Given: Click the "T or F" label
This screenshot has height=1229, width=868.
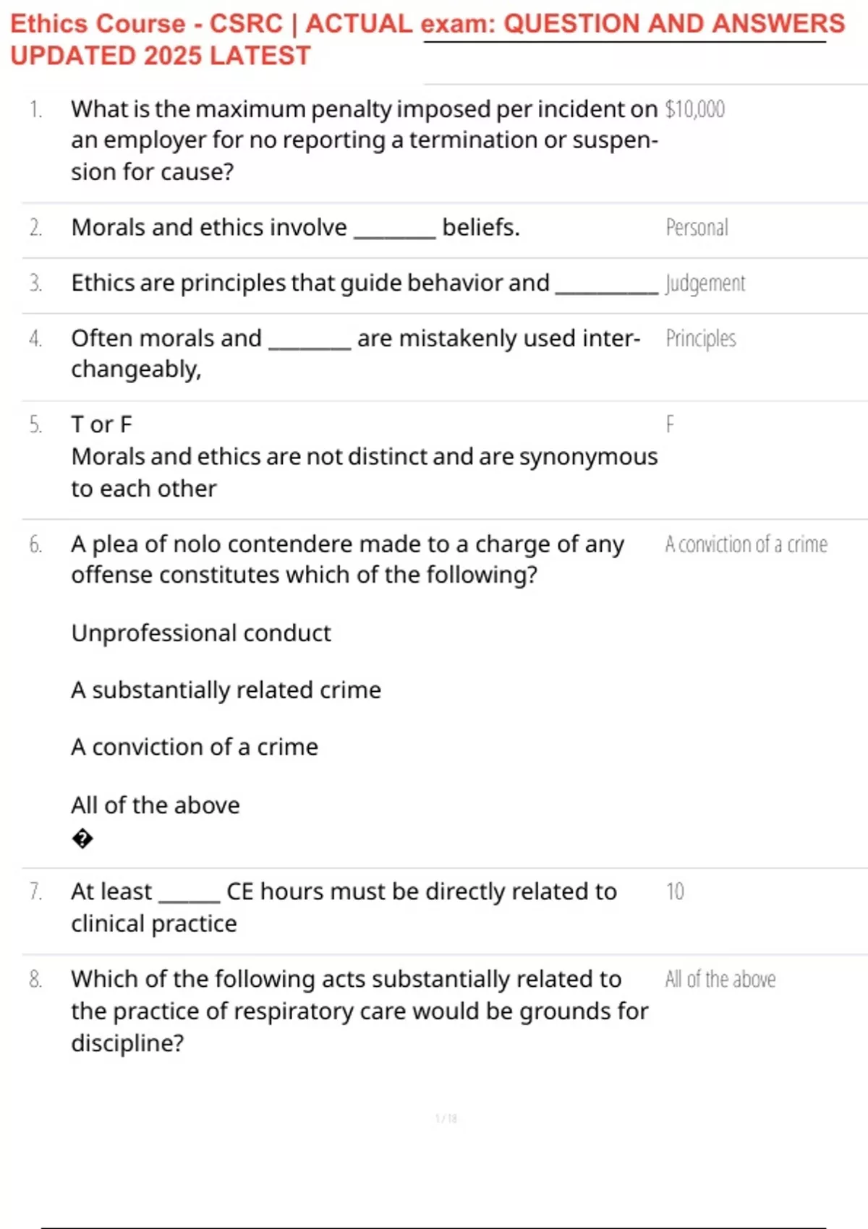Looking at the screenshot, I should (101, 424).
